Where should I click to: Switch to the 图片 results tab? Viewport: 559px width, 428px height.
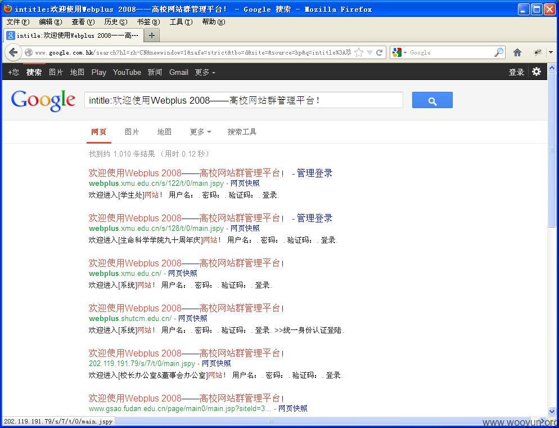point(132,132)
